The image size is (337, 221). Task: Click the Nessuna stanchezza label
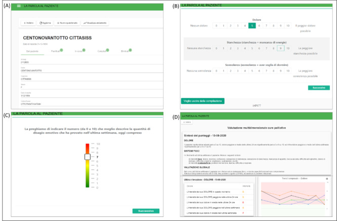(199, 48)
